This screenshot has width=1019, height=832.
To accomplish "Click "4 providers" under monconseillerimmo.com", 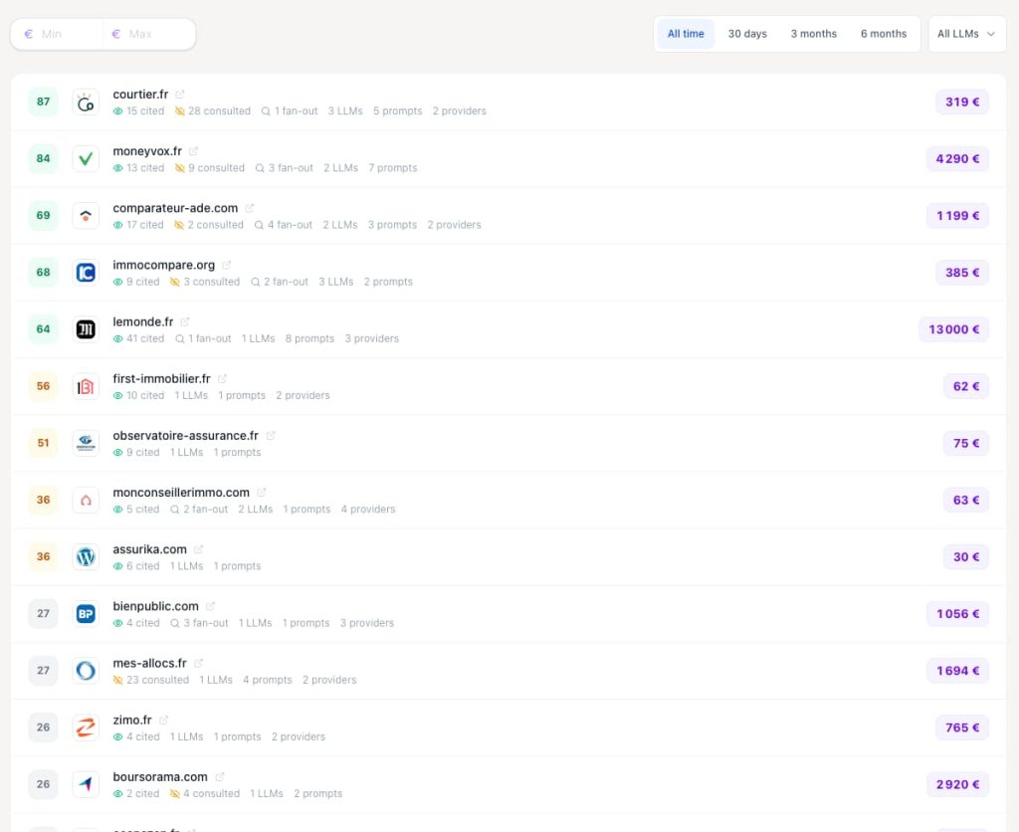I will click(368, 509).
